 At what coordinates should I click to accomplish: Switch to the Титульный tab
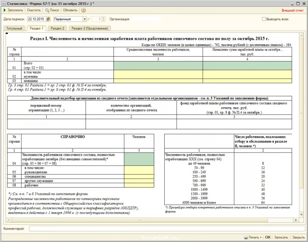click(14, 28)
